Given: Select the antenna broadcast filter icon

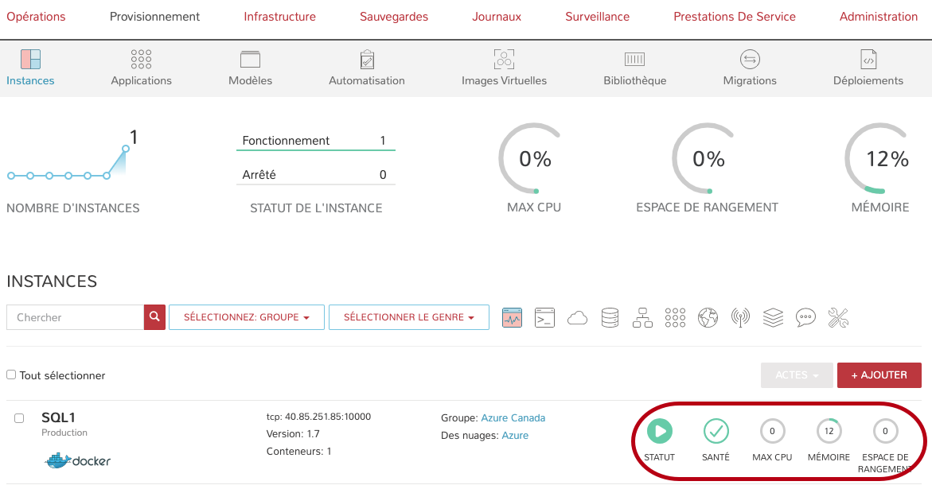Looking at the screenshot, I should pyautogui.click(x=740, y=318).
